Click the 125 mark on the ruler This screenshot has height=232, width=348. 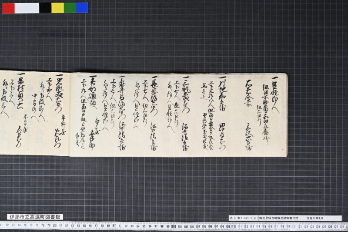[x=324, y=227]
